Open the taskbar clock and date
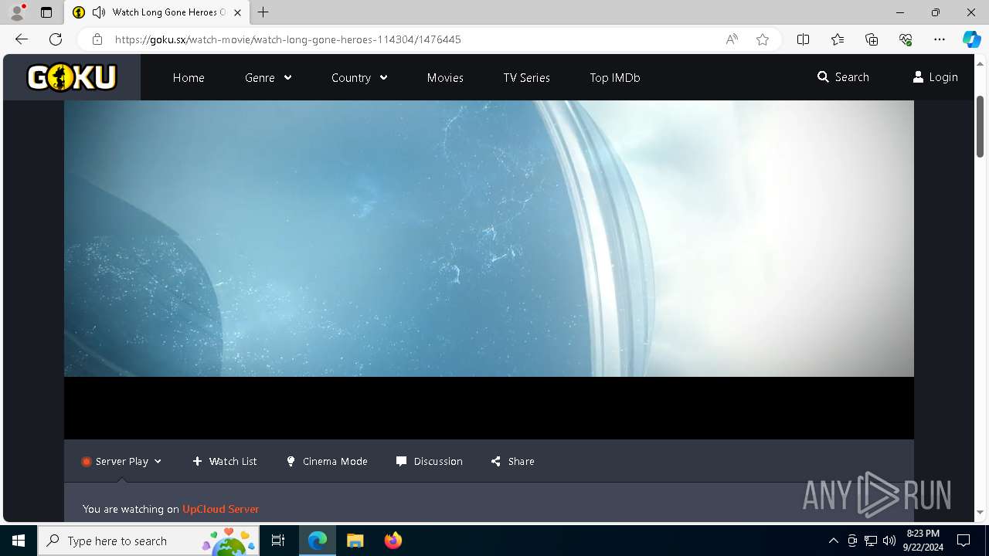The height and width of the screenshot is (556, 989). [x=923, y=541]
